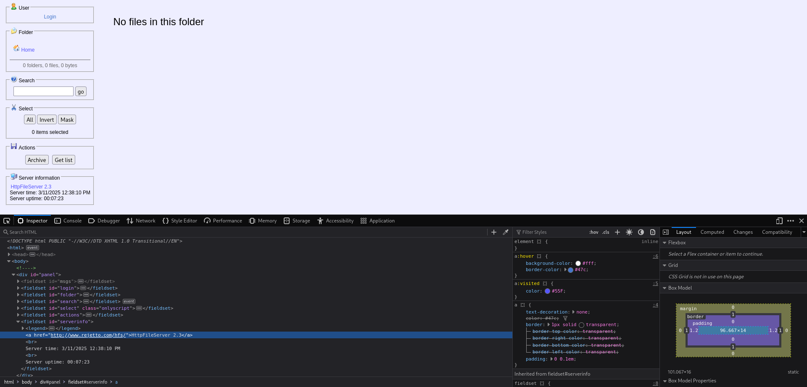Click the page search text field
Screen dimensions: 807x387
click(43, 92)
